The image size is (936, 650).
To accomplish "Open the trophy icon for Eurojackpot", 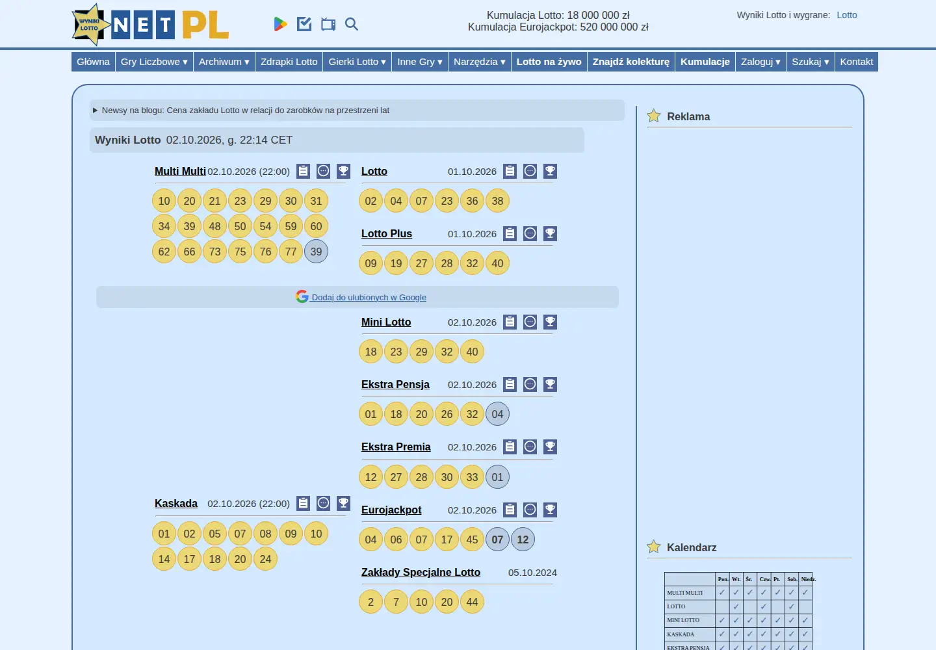I will 550,510.
